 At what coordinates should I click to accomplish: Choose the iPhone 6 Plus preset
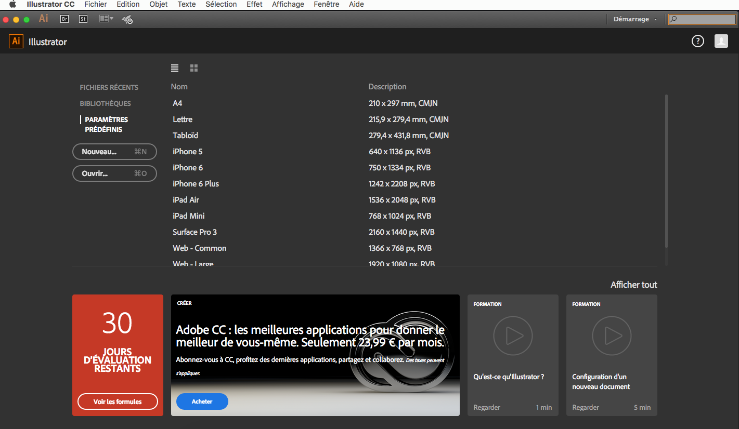point(196,184)
